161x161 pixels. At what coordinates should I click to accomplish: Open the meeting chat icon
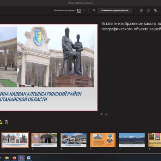pos(149,10)
